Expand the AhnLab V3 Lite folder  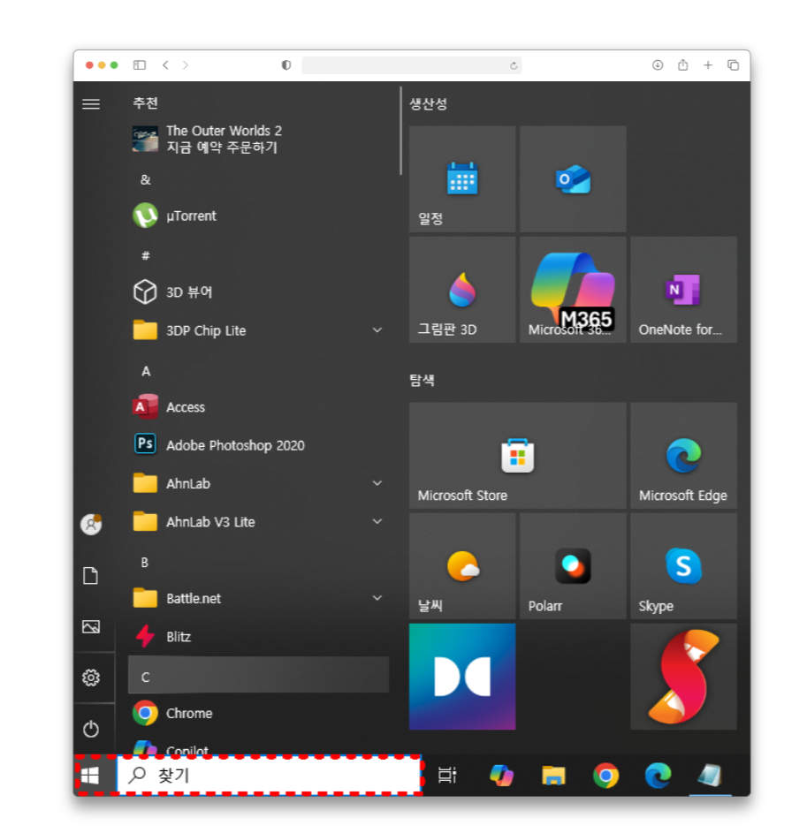click(377, 521)
